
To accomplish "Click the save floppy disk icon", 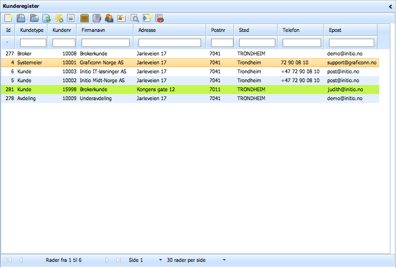I will click(x=21, y=18).
